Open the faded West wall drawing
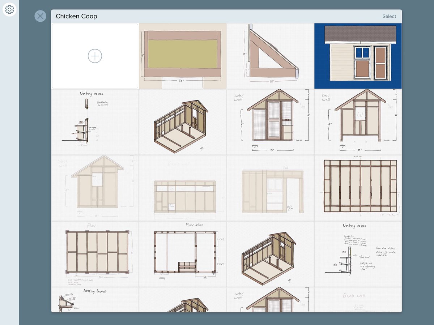 click(95, 188)
